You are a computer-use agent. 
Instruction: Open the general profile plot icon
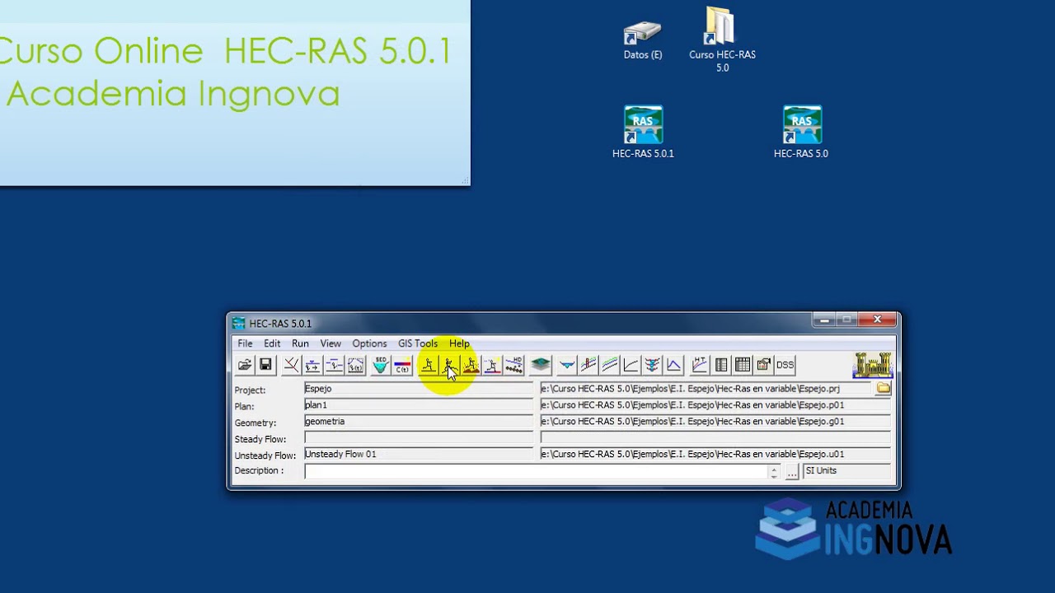coord(610,365)
